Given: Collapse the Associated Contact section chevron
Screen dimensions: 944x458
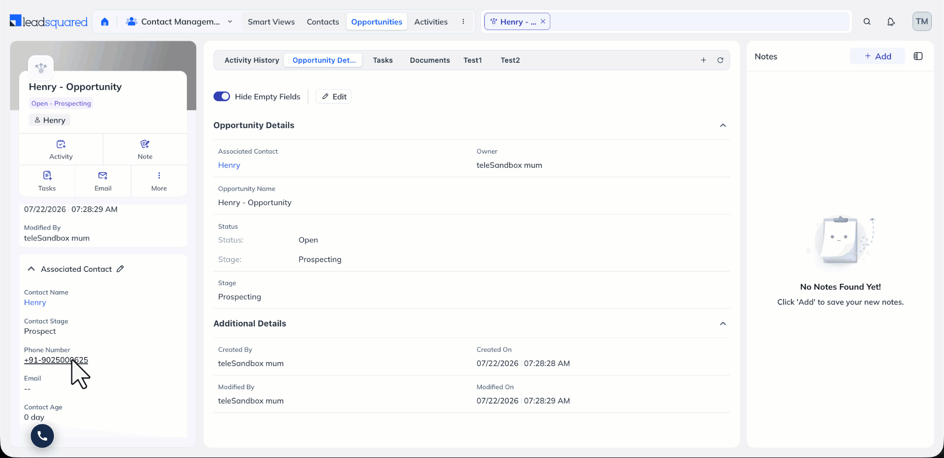Looking at the screenshot, I should pyautogui.click(x=31, y=269).
